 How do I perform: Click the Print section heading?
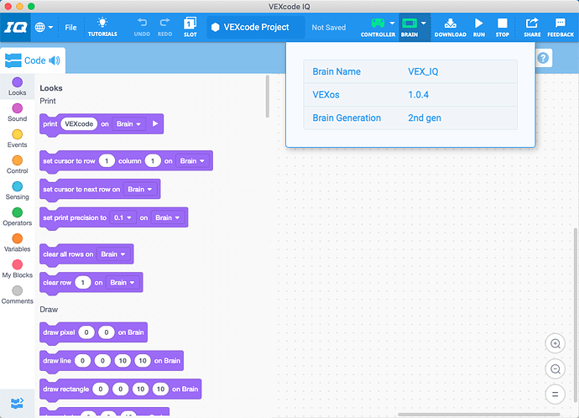coord(48,101)
